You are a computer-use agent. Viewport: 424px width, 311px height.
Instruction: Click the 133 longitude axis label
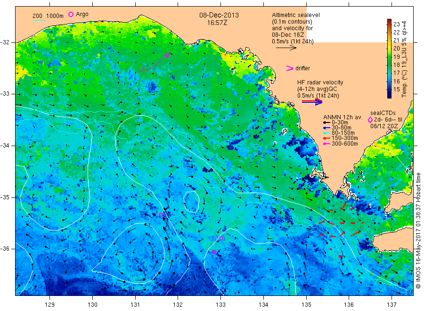[220, 305]
